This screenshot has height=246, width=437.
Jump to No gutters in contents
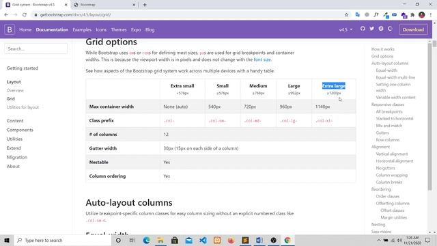(385, 168)
